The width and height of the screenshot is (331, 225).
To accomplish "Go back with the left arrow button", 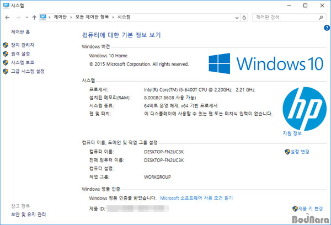I will tap(7, 18).
